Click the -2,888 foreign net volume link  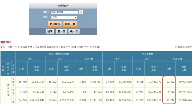(82, 100)
